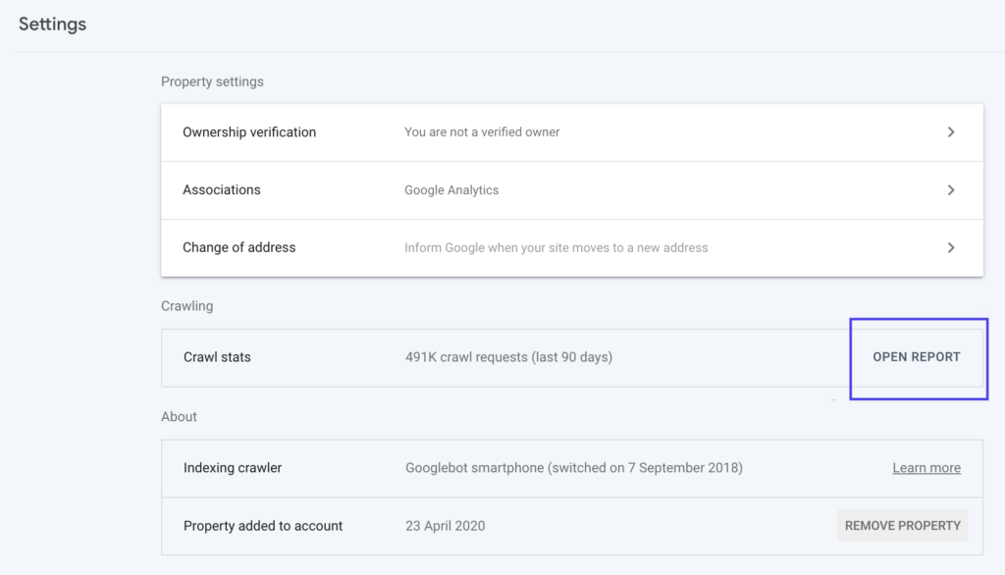Click the Crawling section label
This screenshot has width=1005, height=575.
pyautogui.click(x=186, y=305)
